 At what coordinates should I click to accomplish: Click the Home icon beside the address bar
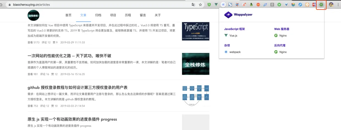point(1,5)
